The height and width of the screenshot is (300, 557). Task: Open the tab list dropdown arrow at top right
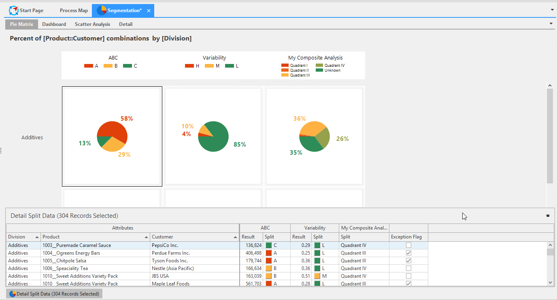pyautogui.click(x=552, y=9)
